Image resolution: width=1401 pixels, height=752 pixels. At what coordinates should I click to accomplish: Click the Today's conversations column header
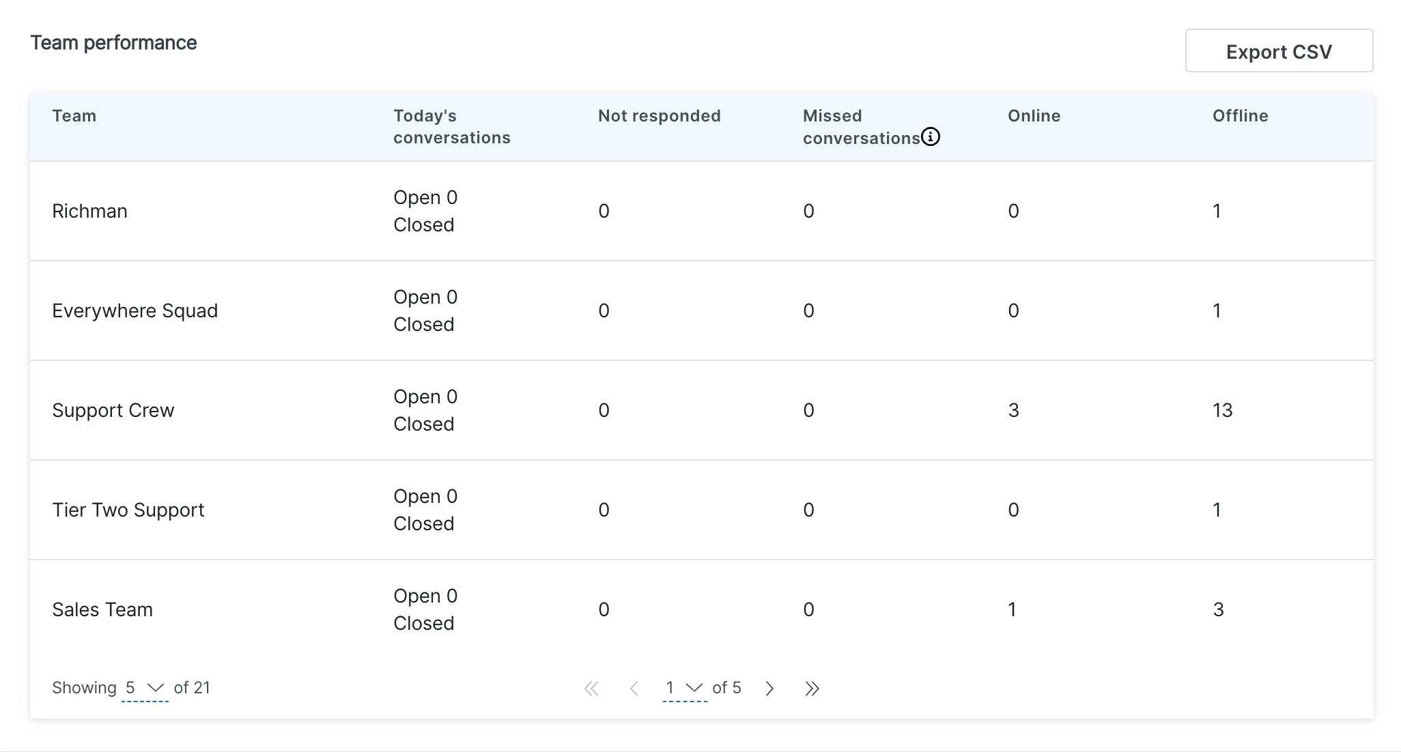click(452, 127)
